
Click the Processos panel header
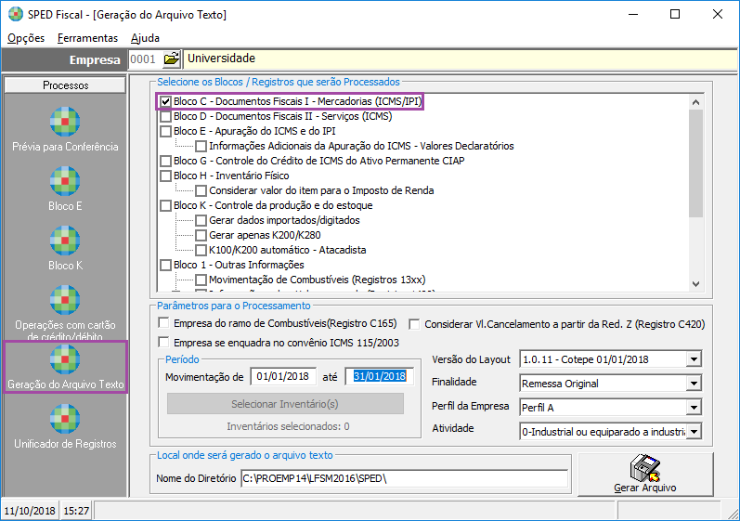(65, 85)
